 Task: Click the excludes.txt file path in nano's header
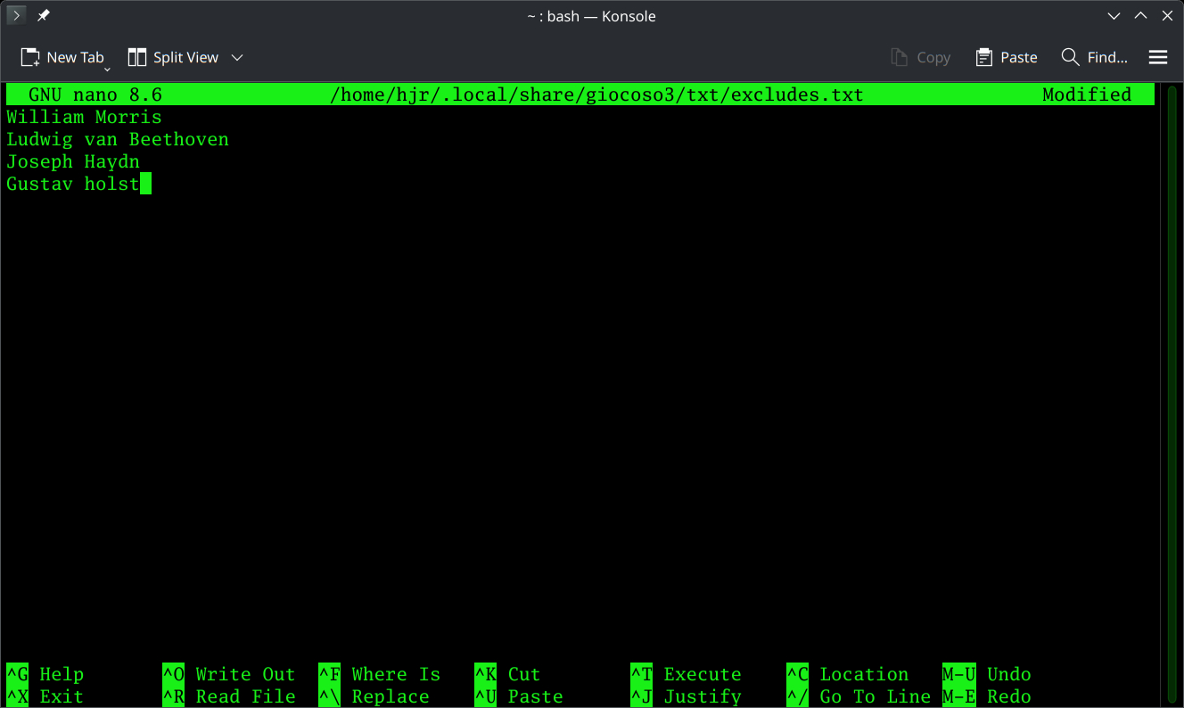[597, 94]
